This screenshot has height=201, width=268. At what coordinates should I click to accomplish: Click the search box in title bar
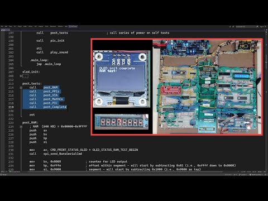coord(247,27)
